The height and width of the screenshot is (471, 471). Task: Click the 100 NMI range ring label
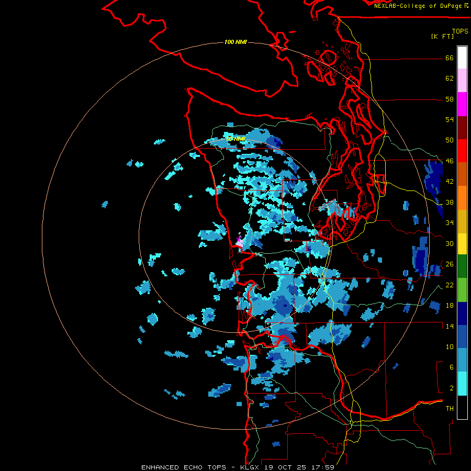[235, 42]
